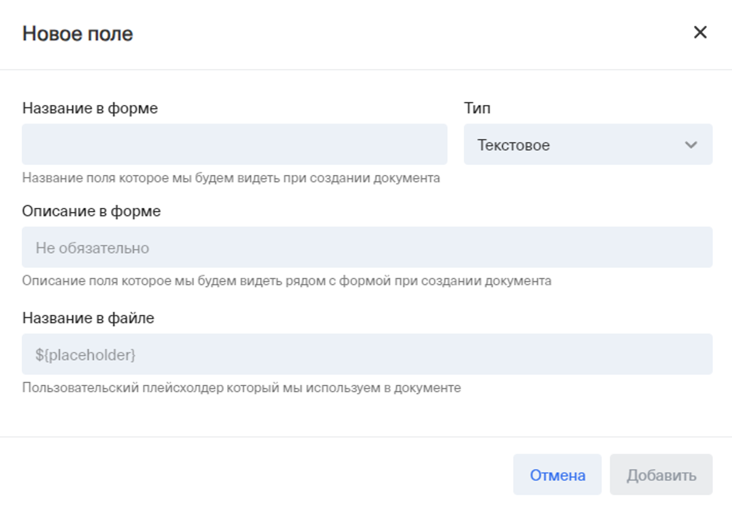Screen dimensions: 732x507
Task: Click the Тип label
Action: (477, 108)
